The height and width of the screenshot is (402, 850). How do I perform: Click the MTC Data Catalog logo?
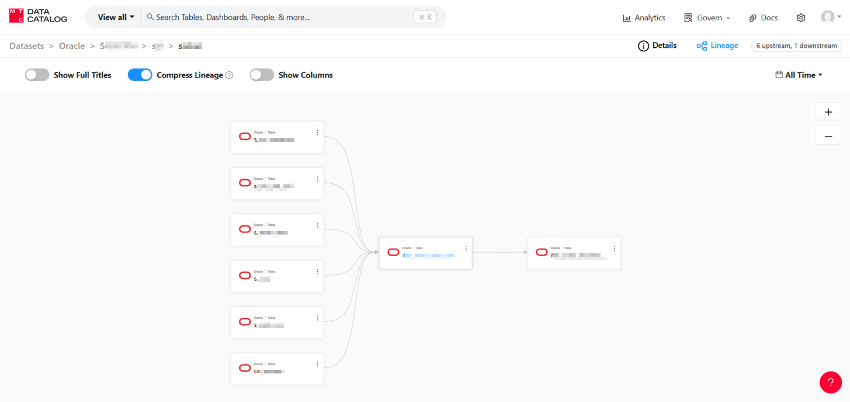39,16
